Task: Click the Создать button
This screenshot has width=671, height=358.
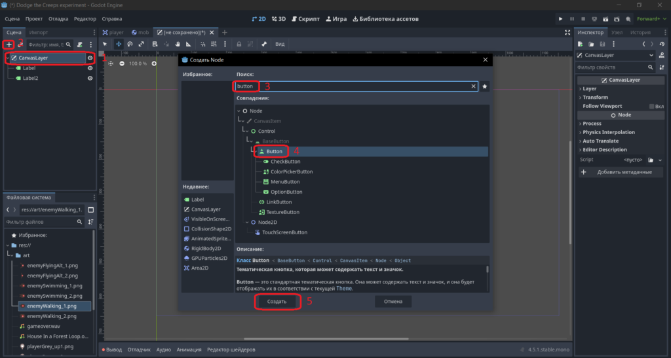Action: pyautogui.click(x=277, y=302)
